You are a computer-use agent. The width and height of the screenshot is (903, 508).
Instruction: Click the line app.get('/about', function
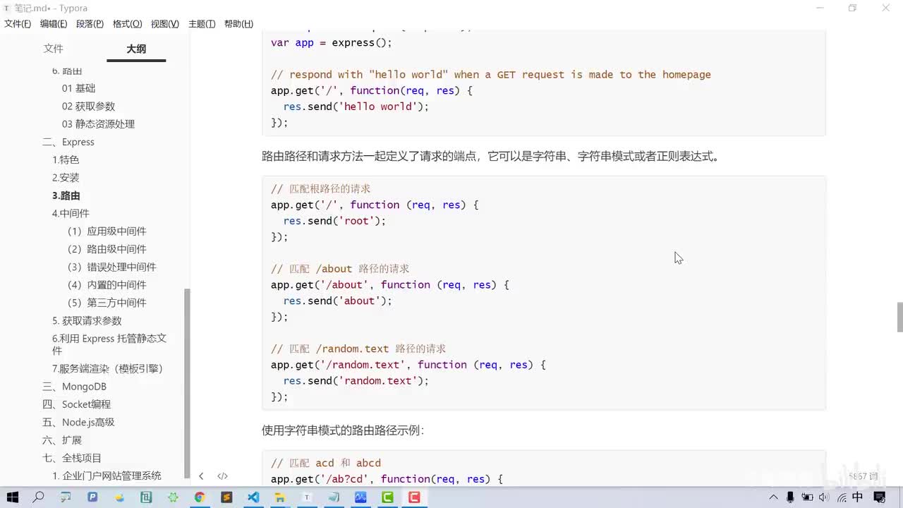pyautogui.click(x=389, y=285)
